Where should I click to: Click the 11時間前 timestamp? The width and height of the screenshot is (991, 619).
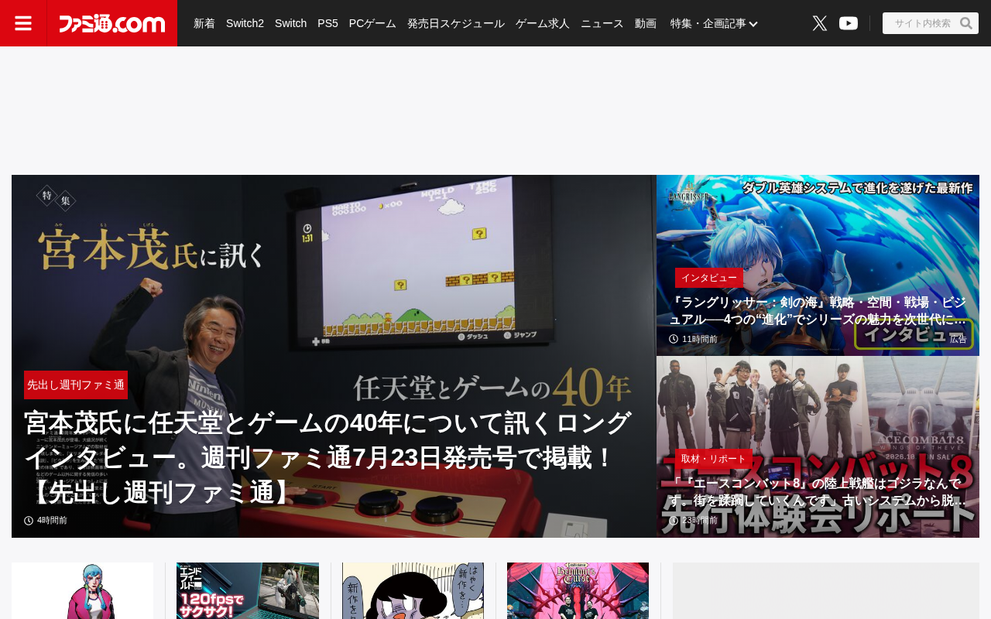699,339
